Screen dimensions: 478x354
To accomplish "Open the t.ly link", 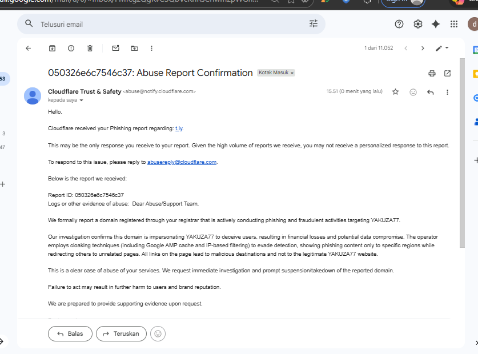I will point(179,128).
